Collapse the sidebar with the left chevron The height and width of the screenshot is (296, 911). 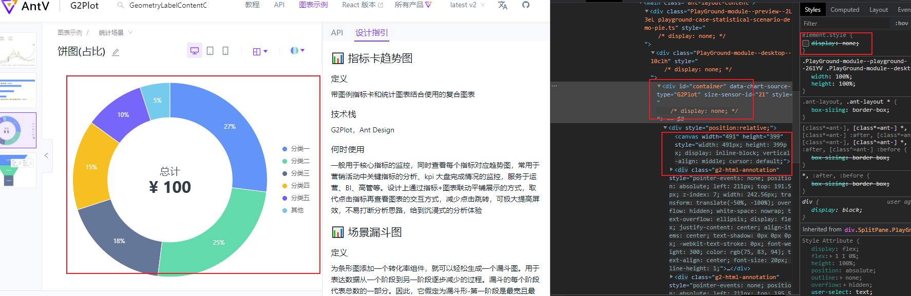click(46, 155)
